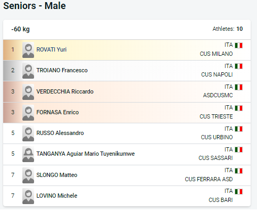The height and width of the screenshot is (211, 257).
Task: Click SLONGO Matteo's avatar icon
Action: pyautogui.click(x=28, y=175)
